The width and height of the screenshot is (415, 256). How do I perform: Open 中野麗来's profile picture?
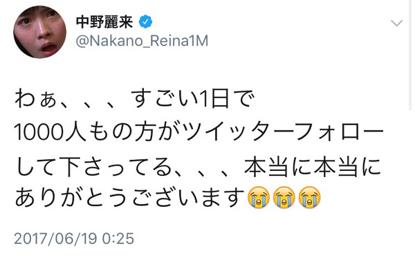click(x=40, y=32)
